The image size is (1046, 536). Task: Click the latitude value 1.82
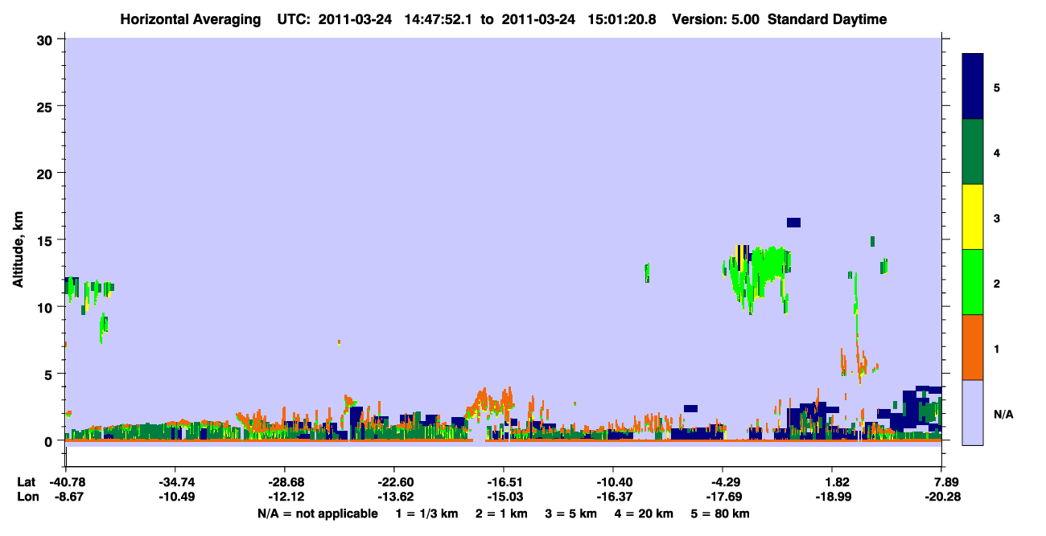pos(837,482)
